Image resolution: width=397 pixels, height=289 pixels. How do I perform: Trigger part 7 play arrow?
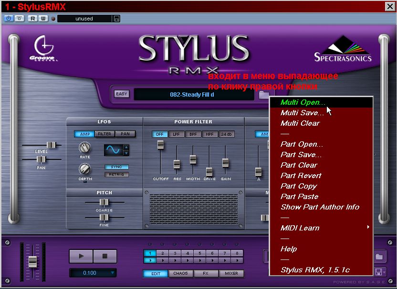[225, 260]
